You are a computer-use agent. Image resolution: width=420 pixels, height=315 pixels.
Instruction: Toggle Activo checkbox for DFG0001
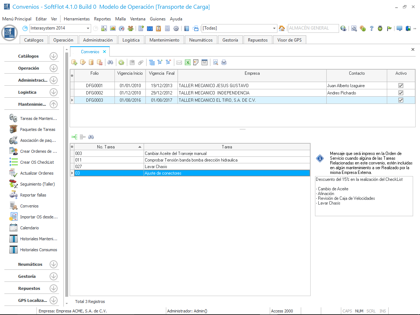[401, 86]
